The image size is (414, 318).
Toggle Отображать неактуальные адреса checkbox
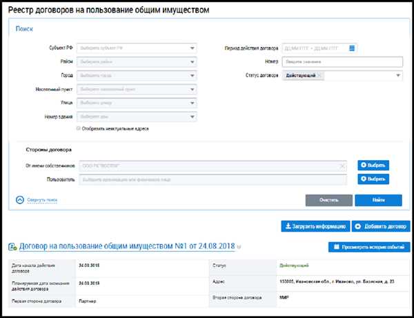point(78,128)
